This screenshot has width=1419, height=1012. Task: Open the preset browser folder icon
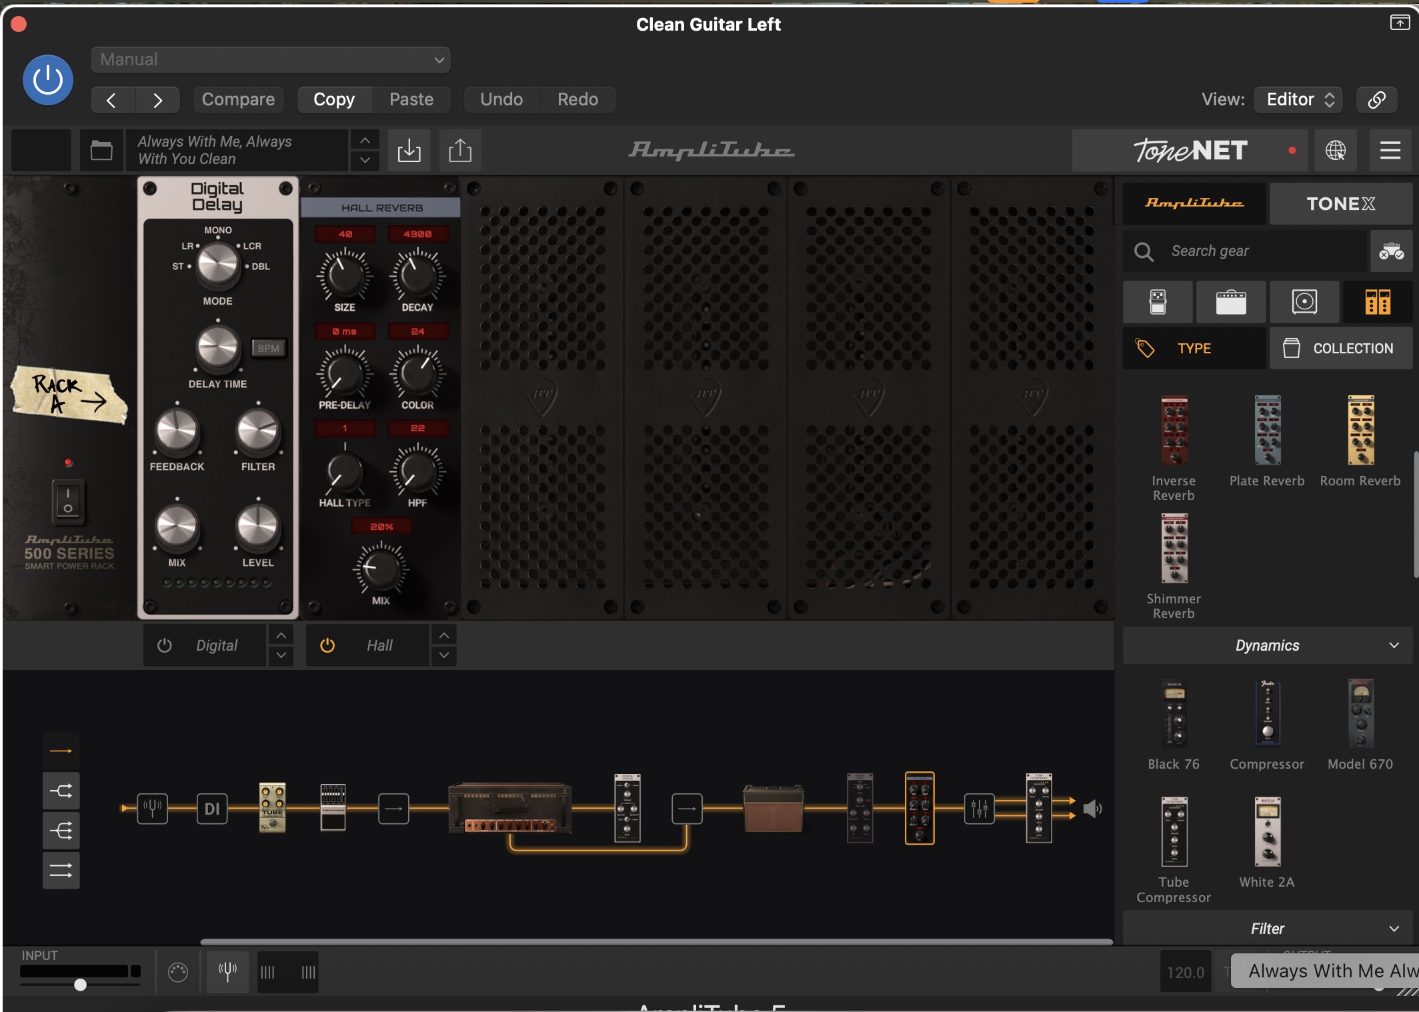101,150
